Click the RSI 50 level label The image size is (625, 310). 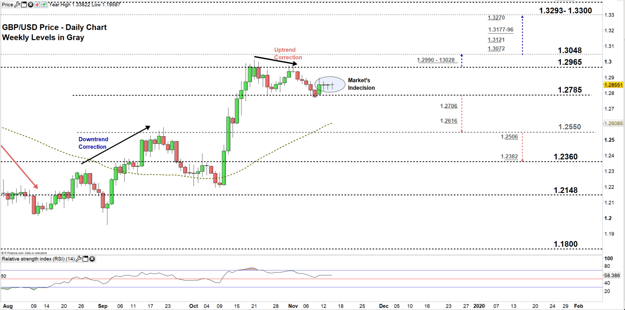(x=4, y=276)
